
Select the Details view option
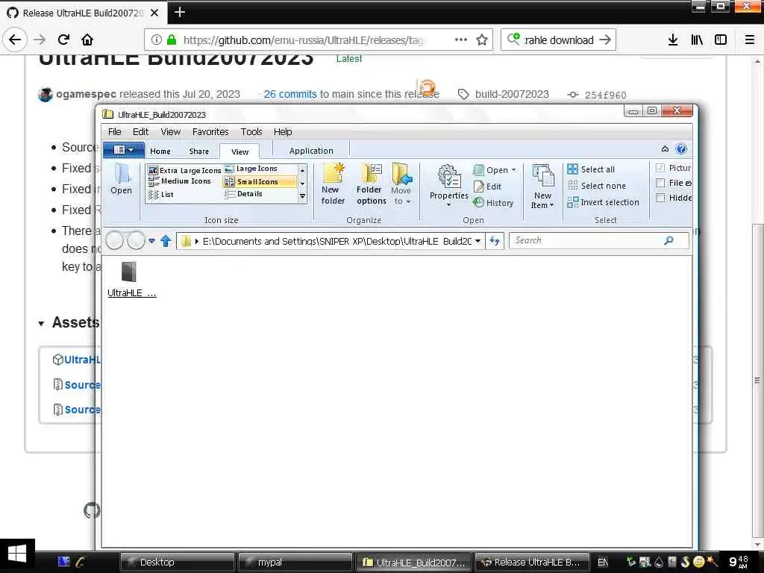click(x=243, y=194)
